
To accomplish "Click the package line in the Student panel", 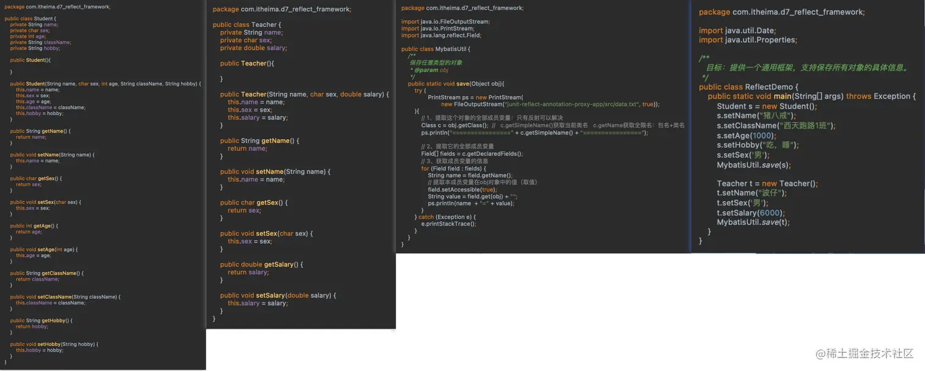I will [58, 6].
